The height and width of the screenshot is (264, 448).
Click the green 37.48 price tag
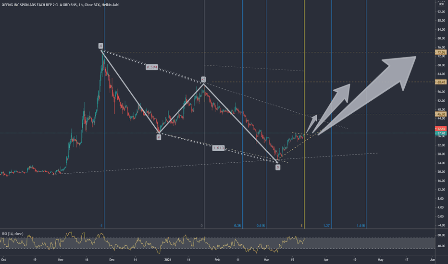pyautogui.click(x=441, y=133)
